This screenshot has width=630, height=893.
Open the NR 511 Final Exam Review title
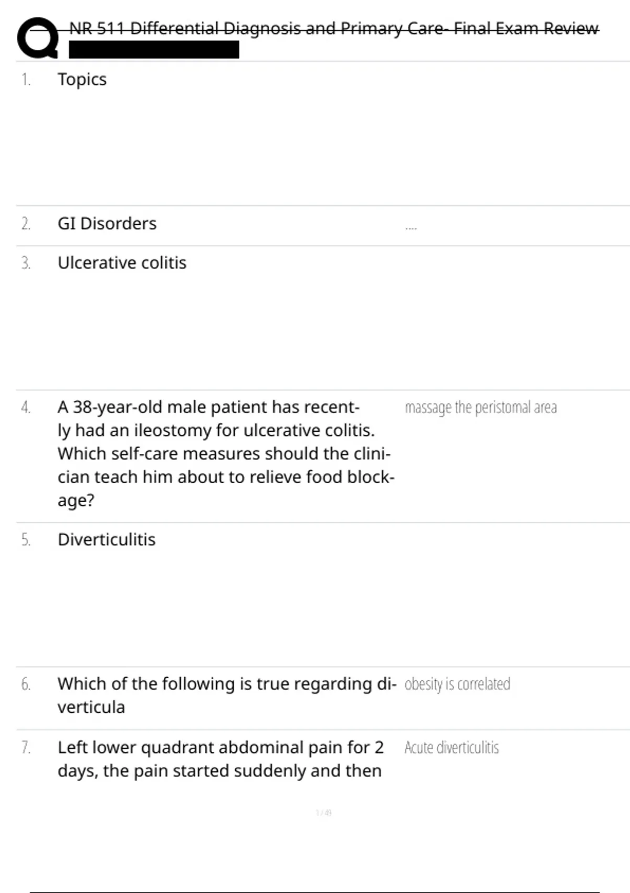click(334, 28)
